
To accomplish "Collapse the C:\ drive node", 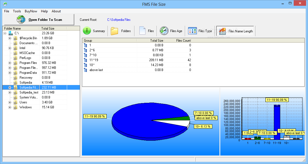I will [x=5, y=33].
